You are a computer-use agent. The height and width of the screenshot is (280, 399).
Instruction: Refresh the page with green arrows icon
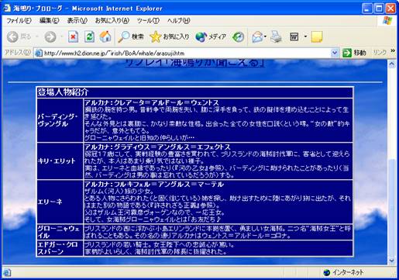pyautogui.click(x=89, y=37)
